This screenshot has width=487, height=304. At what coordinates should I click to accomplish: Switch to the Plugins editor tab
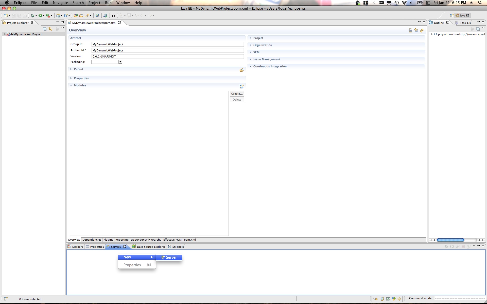pos(108,240)
